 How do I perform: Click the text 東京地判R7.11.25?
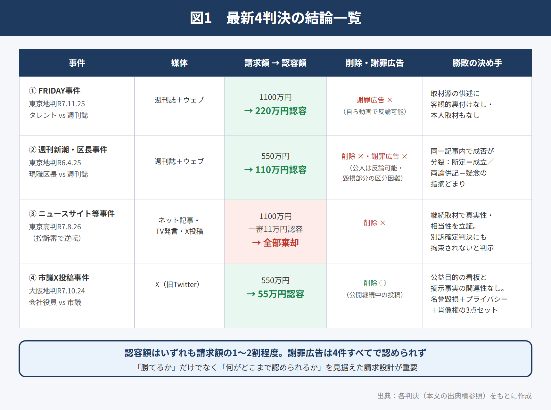coord(57,104)
